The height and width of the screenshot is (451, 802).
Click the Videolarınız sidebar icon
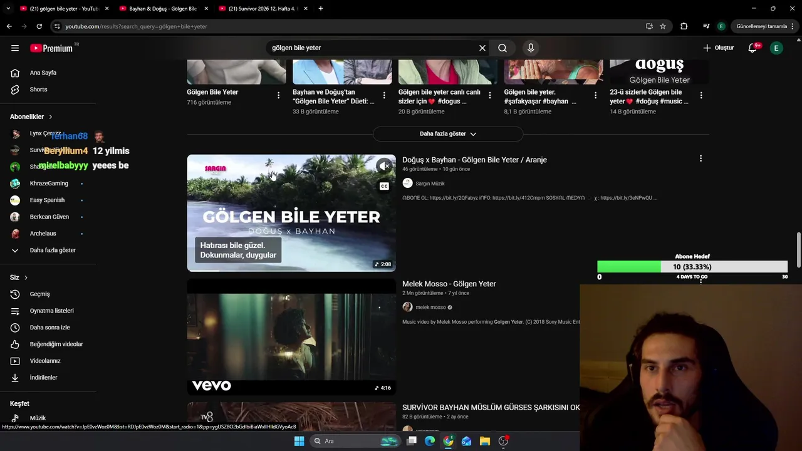[x=15, y=361]
